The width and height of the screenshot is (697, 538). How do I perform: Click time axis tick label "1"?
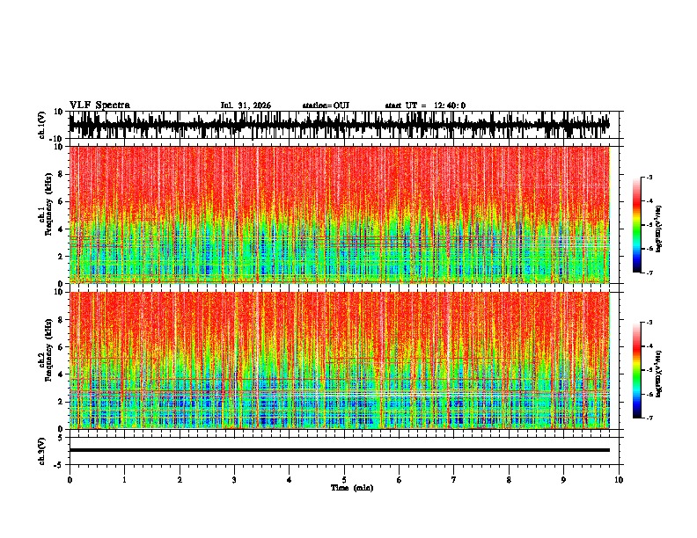coord(124,480)
